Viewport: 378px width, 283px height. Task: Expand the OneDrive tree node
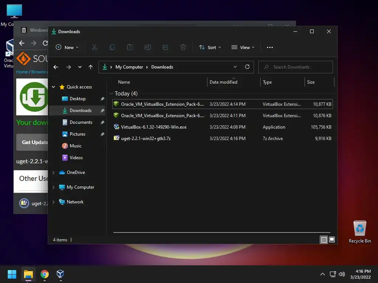[54, 172]
